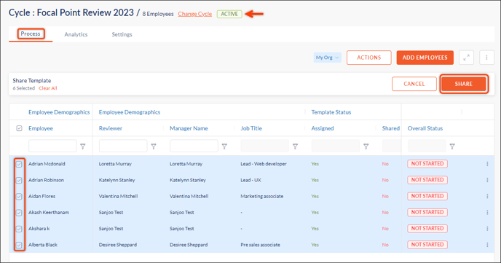The height and width of the screenshot is (263, 501).
Task: Switch to the Process tab
Action: (31, 34)
